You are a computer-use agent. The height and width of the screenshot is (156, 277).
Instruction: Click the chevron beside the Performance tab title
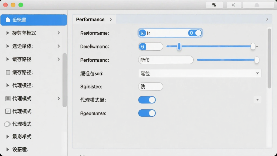coord(111,19)
